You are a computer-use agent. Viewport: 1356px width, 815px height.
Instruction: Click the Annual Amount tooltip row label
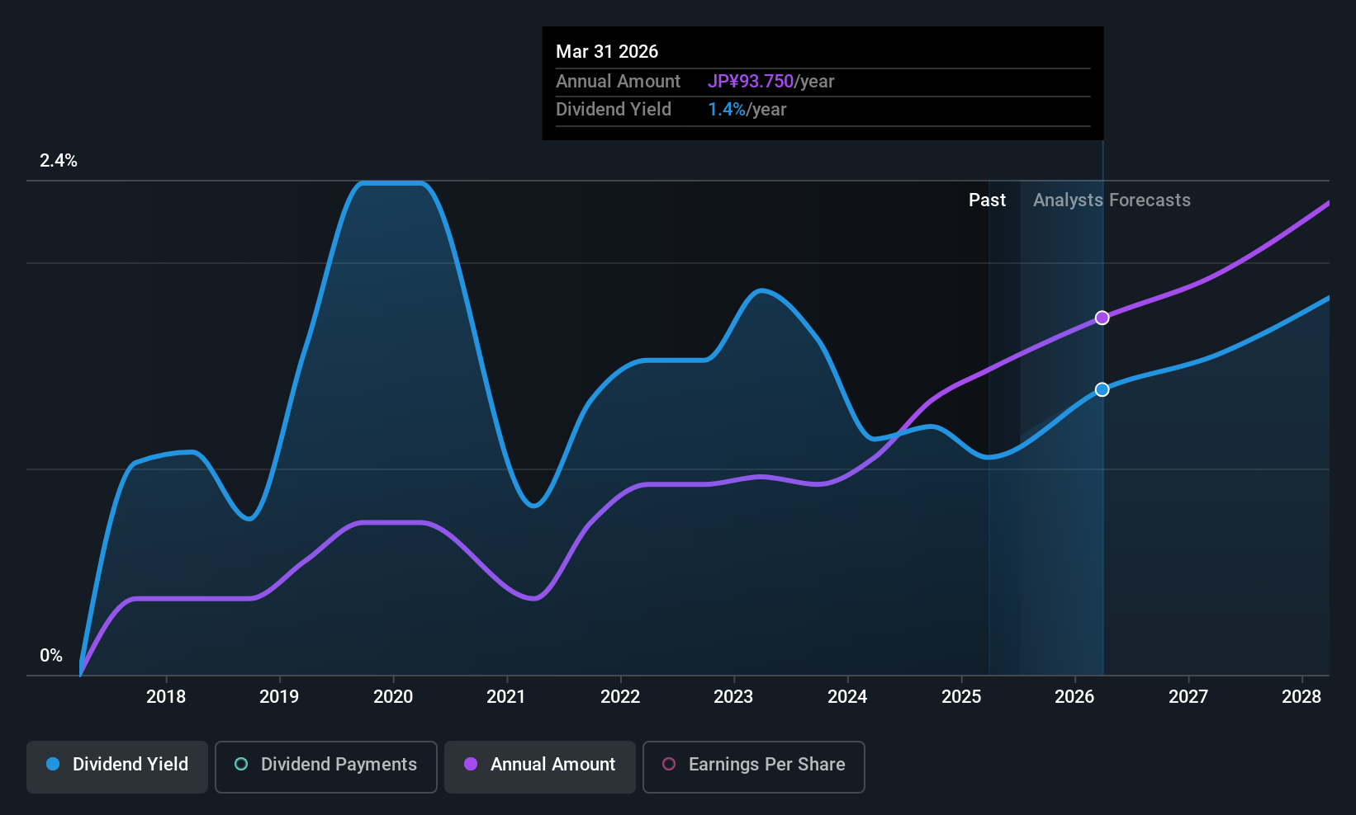point(618,81)
